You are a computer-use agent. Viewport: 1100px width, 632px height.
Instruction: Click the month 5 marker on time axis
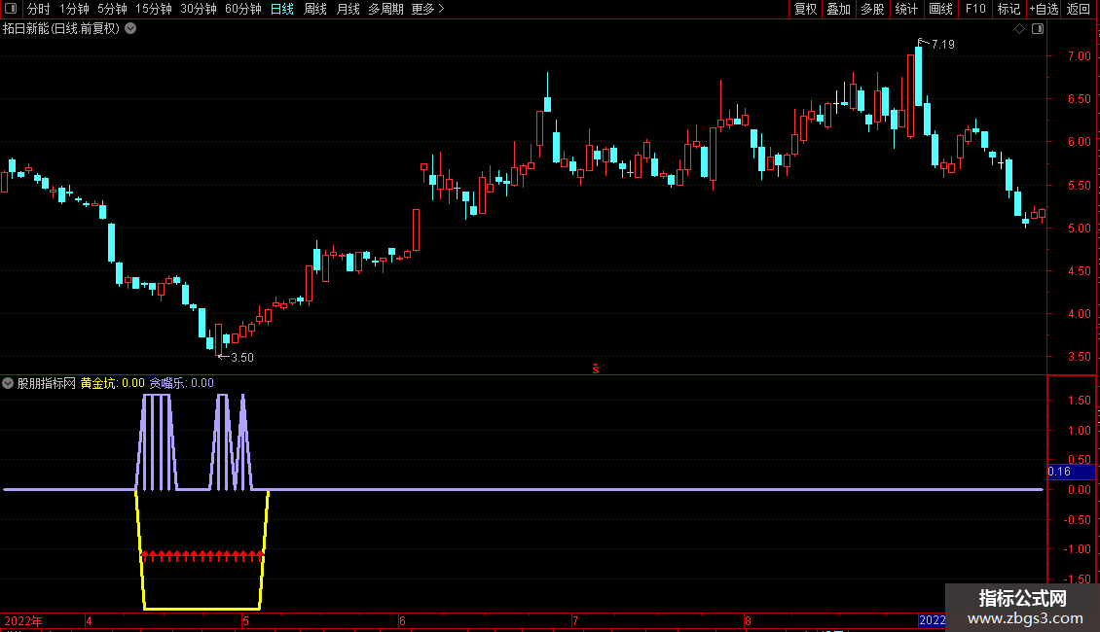(x=245, y=620)
